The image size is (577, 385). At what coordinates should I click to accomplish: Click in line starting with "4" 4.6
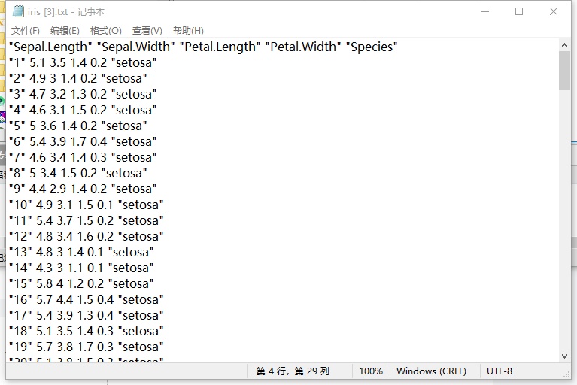pyautogui.click(x=83, y=111)
